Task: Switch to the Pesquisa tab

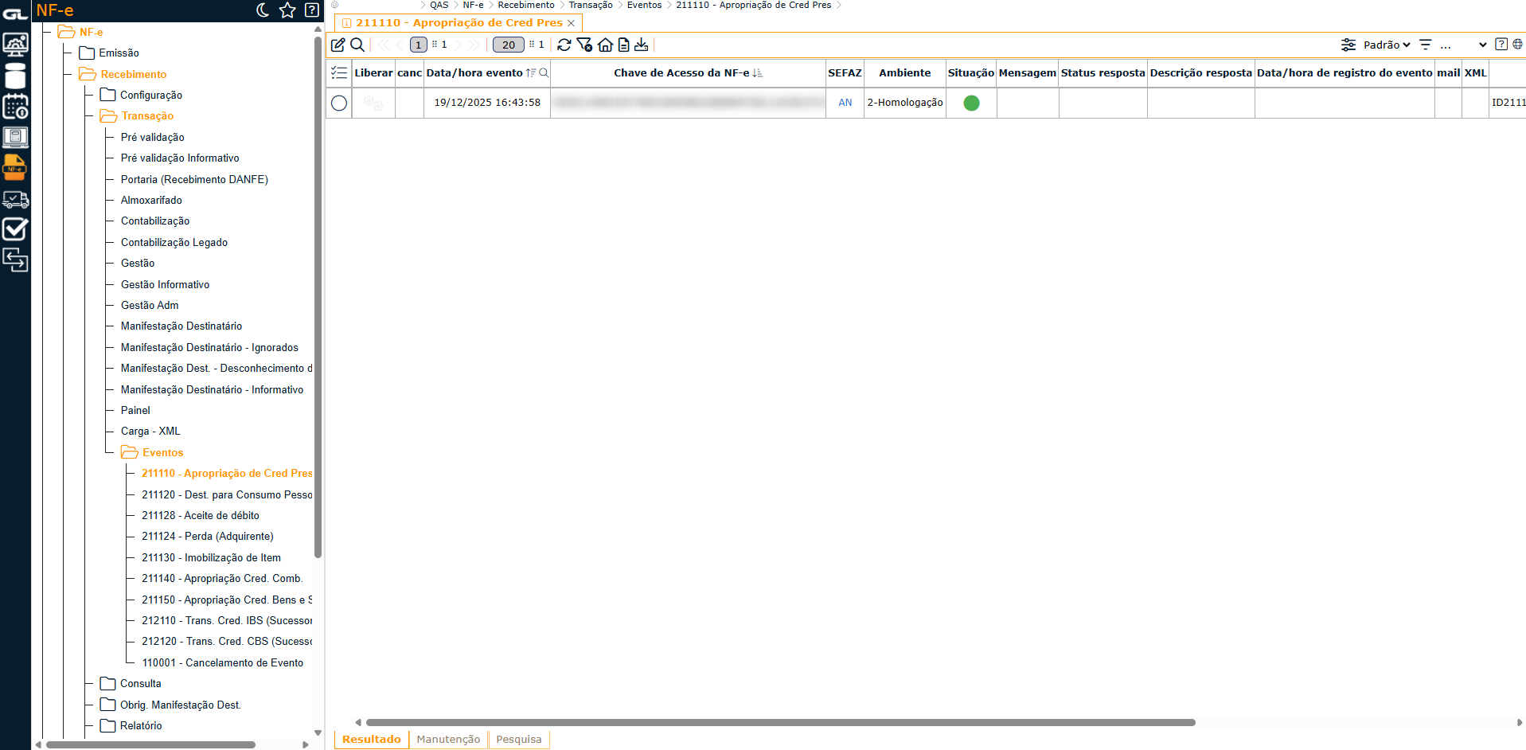Action: click(518, 739)
